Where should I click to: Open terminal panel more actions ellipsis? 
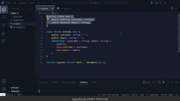tap(168, 82)
